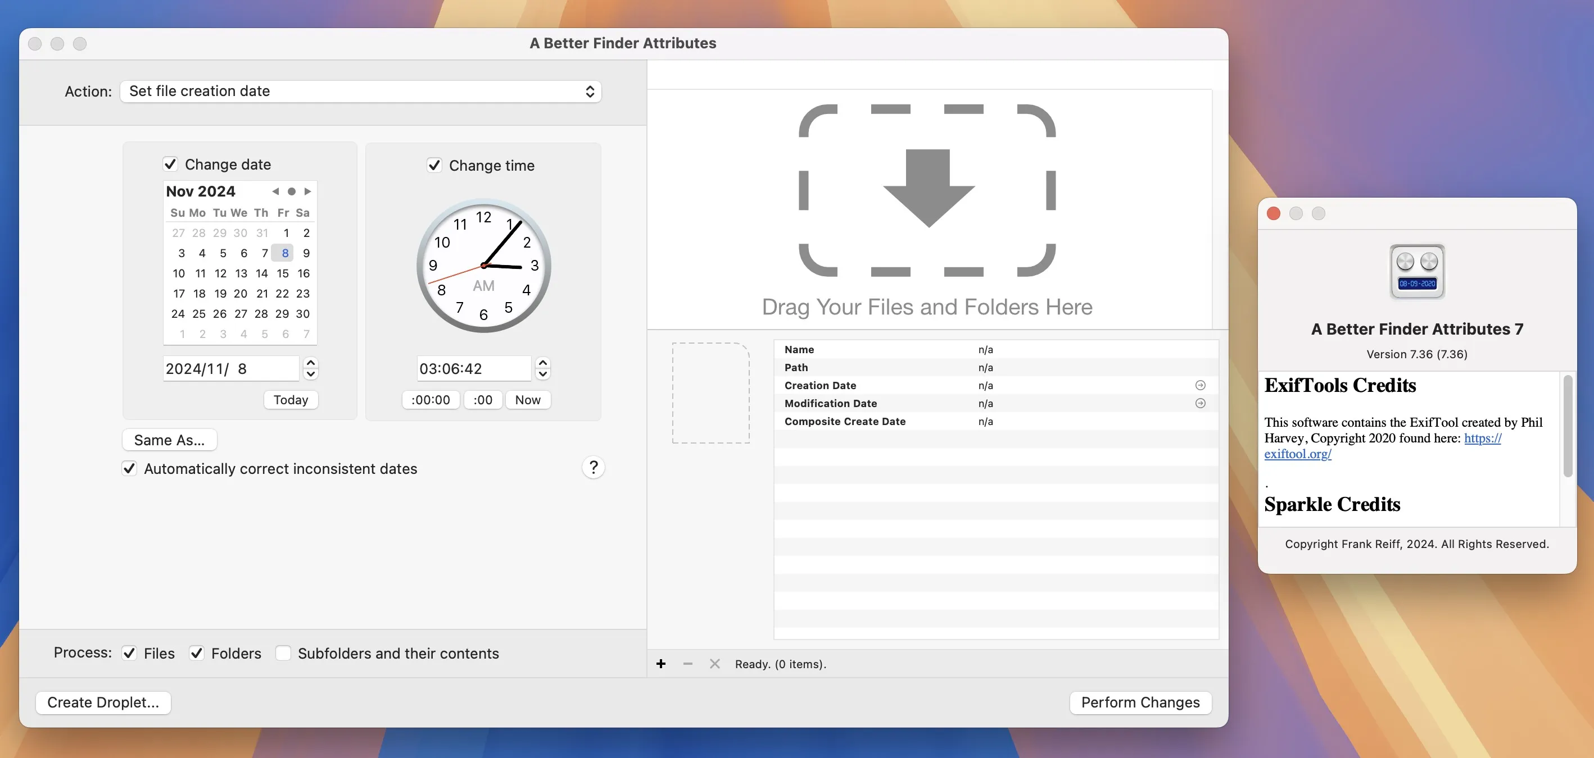The height and width of the screenshot is (758, 1594).
Task: Click the Modification Date label
Action: click(x=830, y=403)
